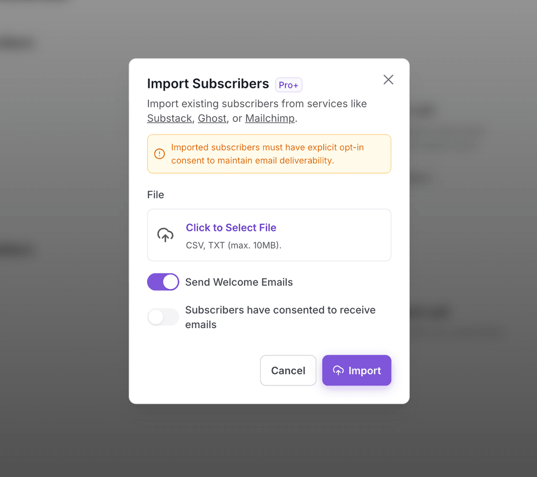Open the Substack link
The height and width of the screenshot is (477, 537).
(169, 118)
